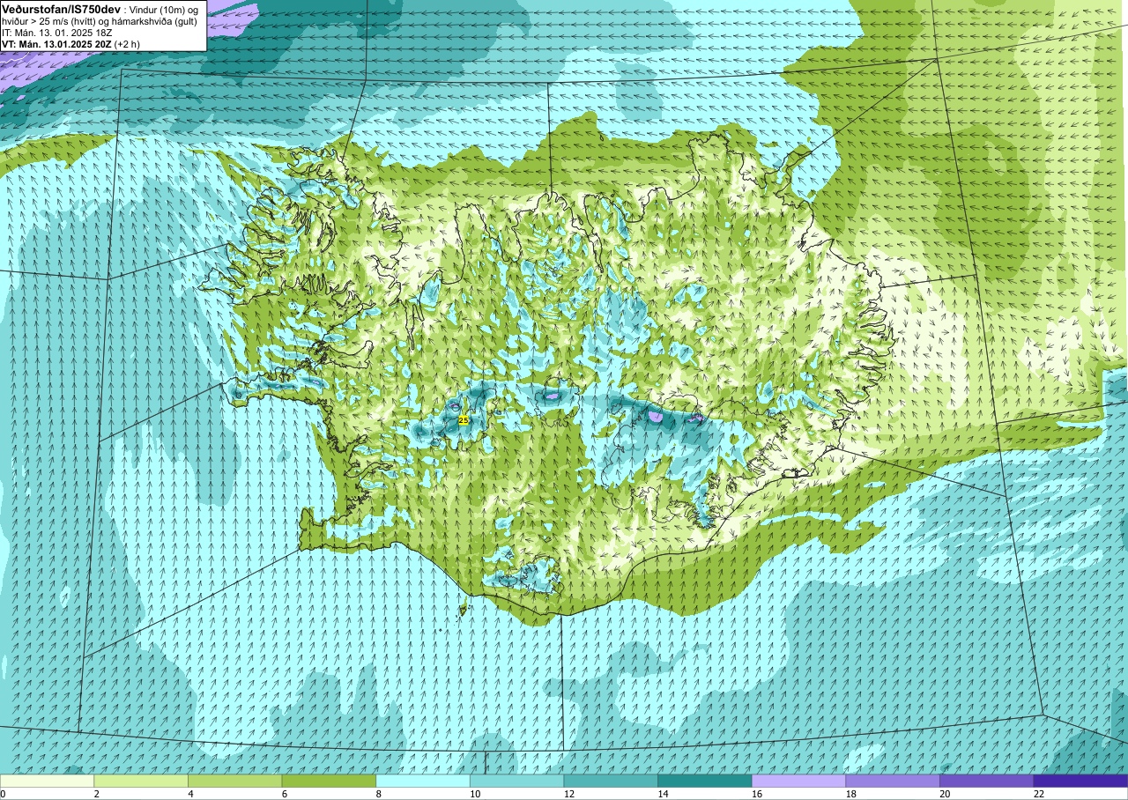This screenshot has width=1128, height=800.
Task: Select the dark indigo above-22 legend swatch
Action: pos(1080,781)
